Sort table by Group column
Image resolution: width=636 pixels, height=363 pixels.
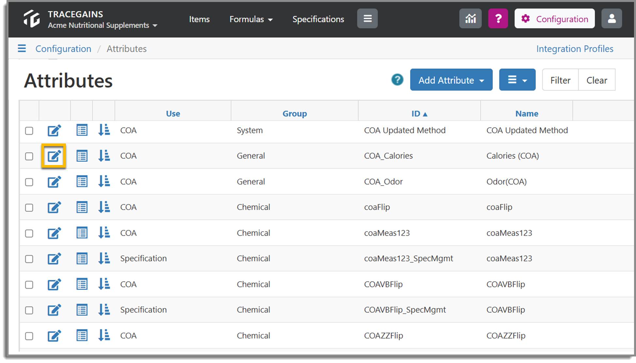click(x=295, y=113)
